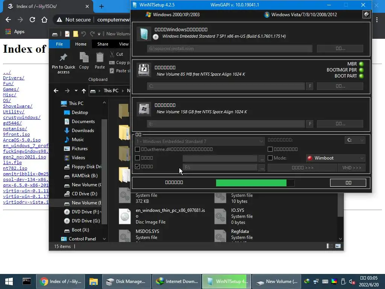Click the Paste icon in Explorer ribbon

click(100, 58)
